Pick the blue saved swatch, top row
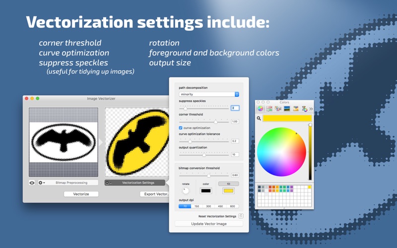 [288, 187]
